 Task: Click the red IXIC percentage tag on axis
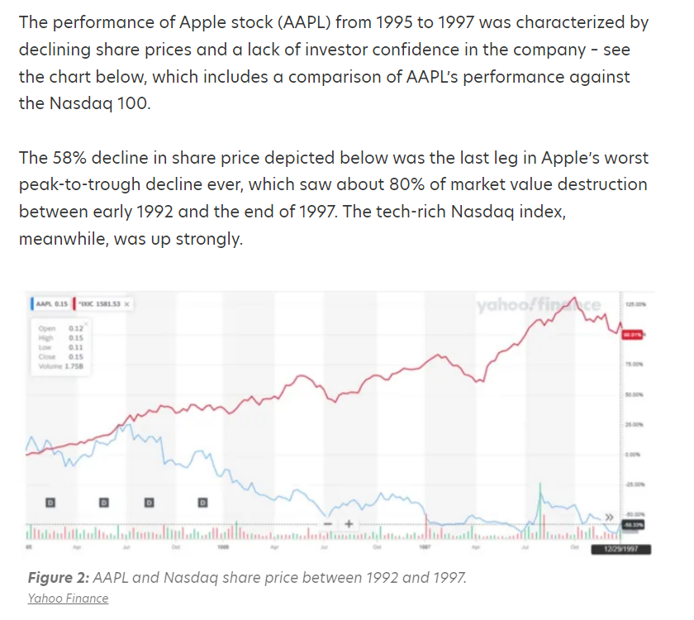[x=633, y=334]
